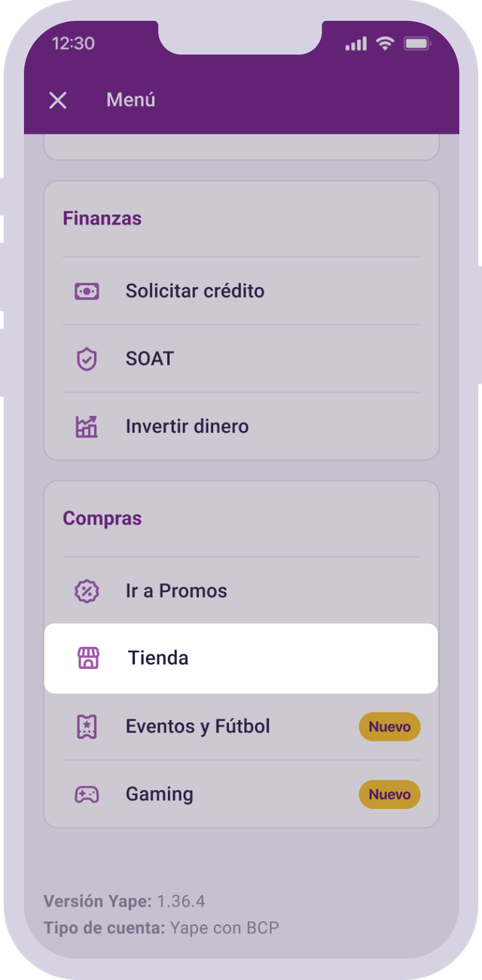Tap the Eventos y Fútbol ticket icon

point(87,727)
